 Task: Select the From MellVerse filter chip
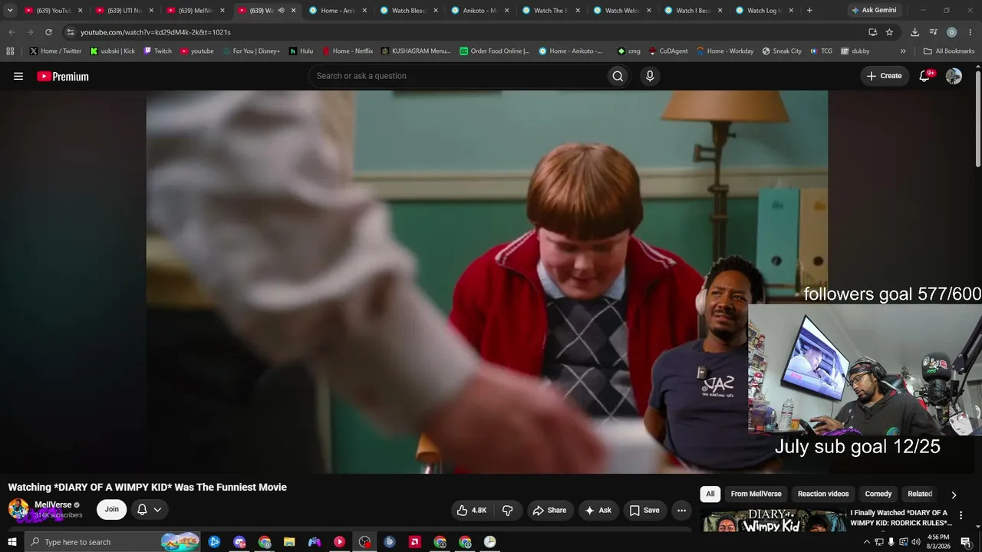click(x=756, y=495)
